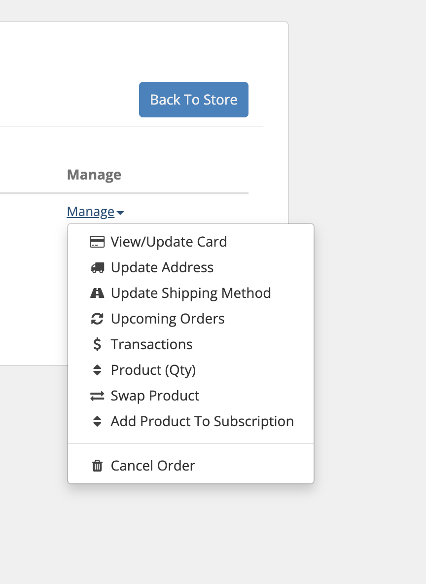Collapse the Manage dropdown caret
426x584 pixels.
pos(121,213)
